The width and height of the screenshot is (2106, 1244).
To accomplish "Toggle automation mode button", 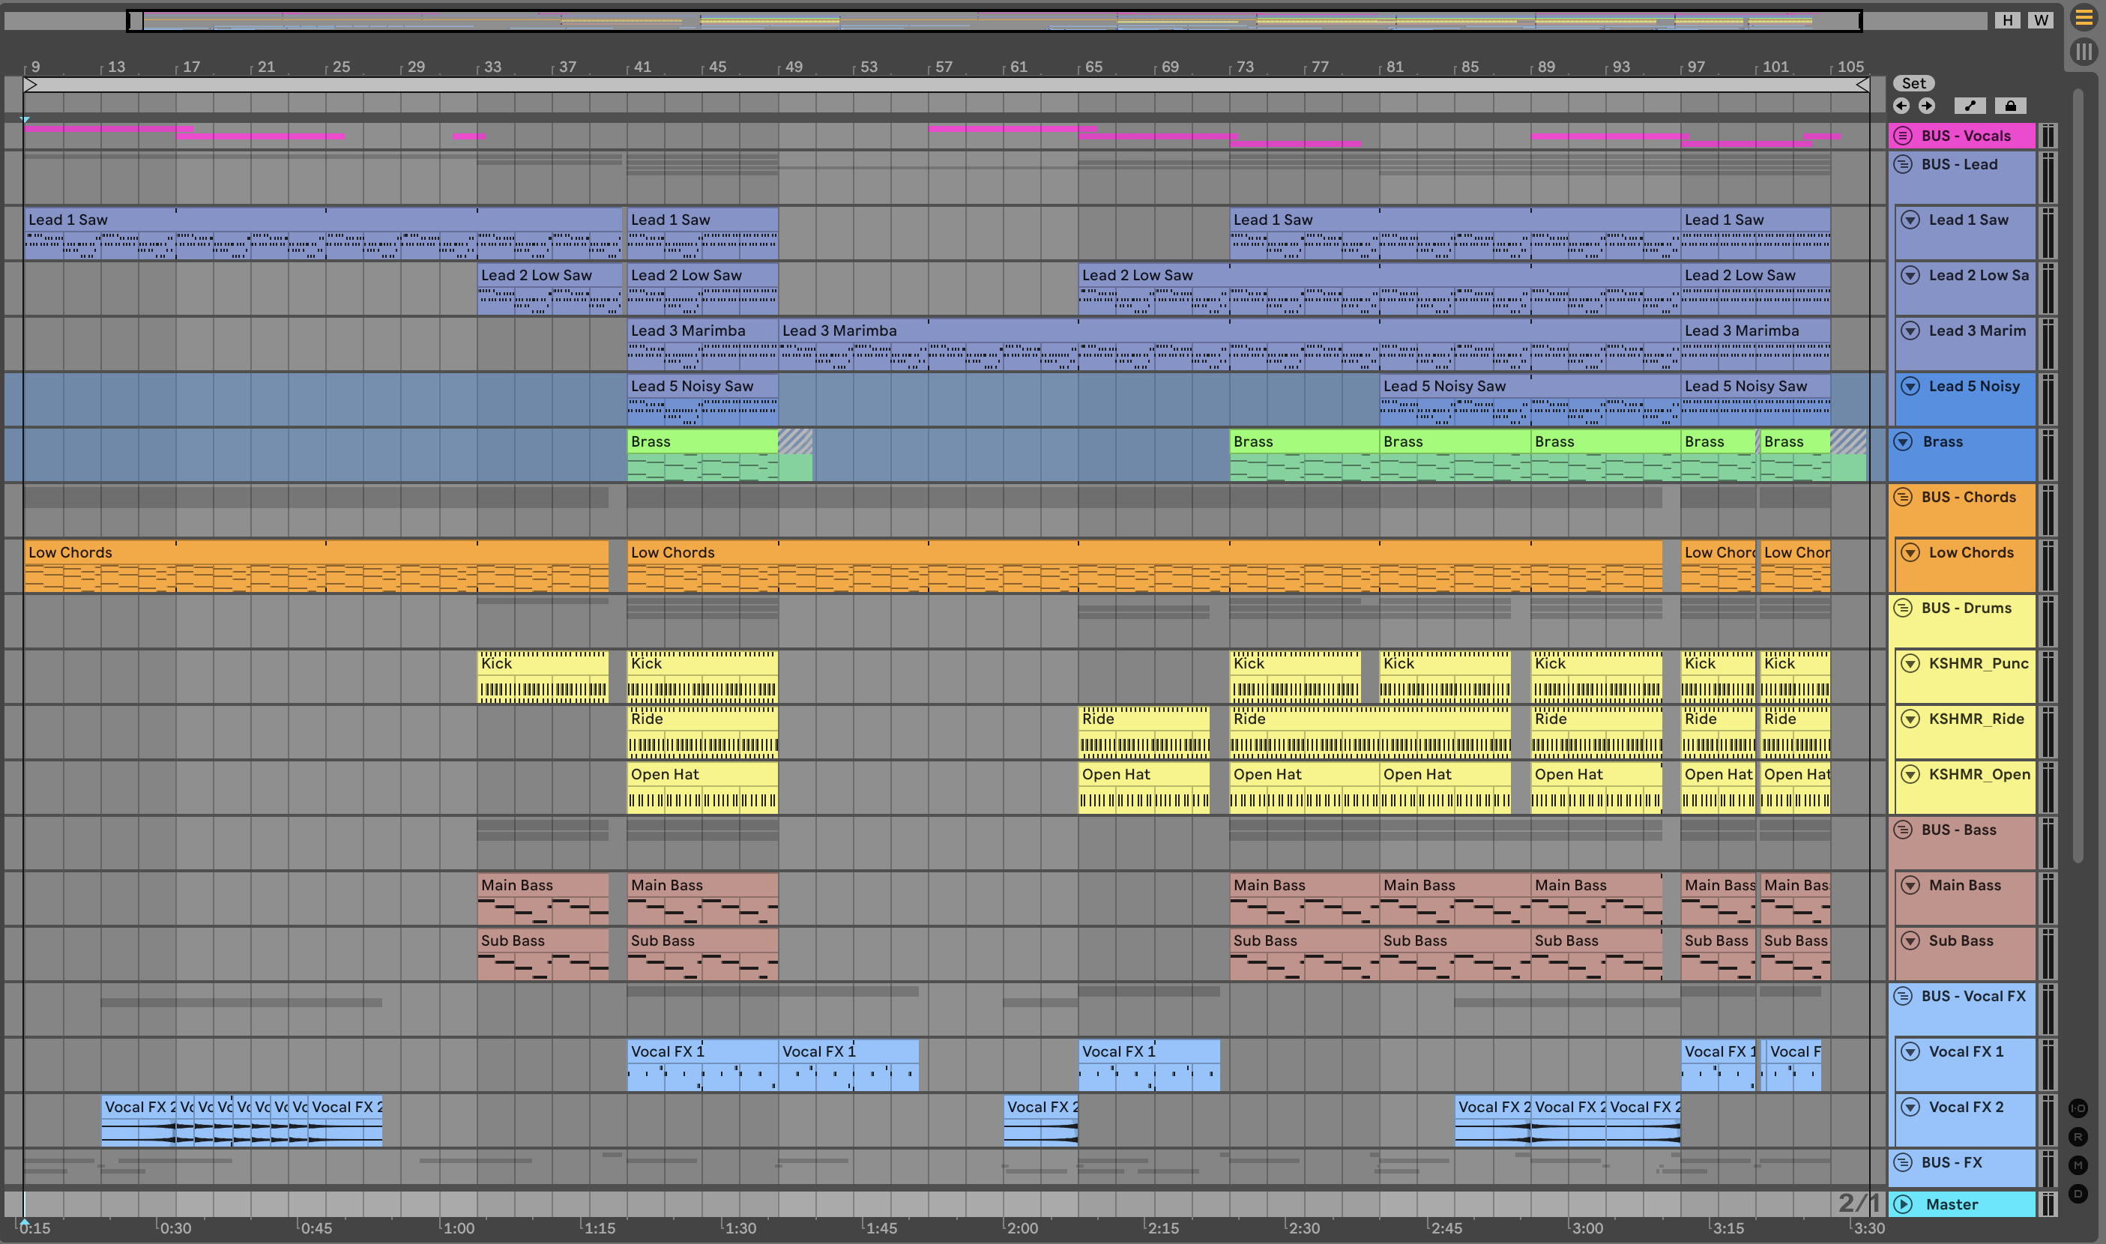I will point(1970,106).
